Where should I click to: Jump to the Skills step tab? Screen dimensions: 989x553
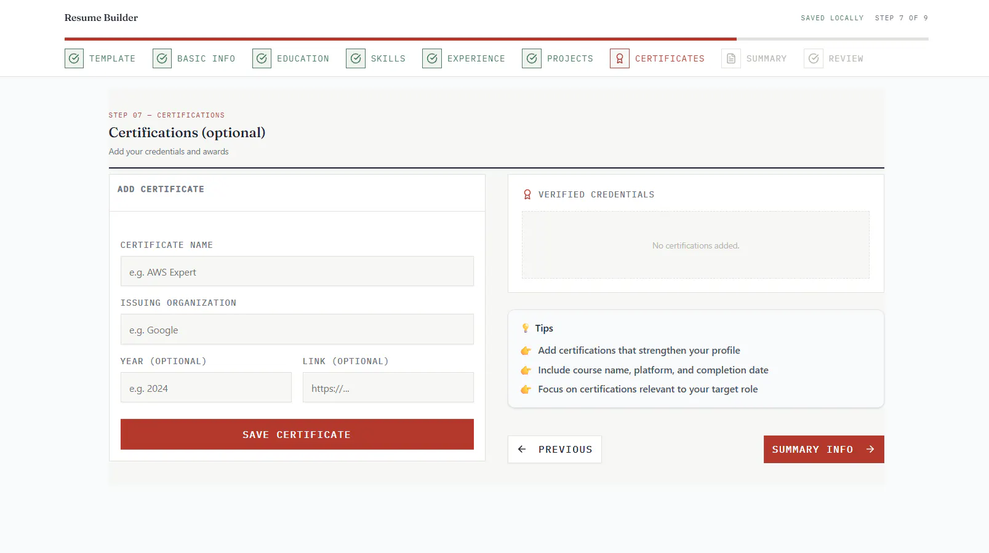(375, 58)
